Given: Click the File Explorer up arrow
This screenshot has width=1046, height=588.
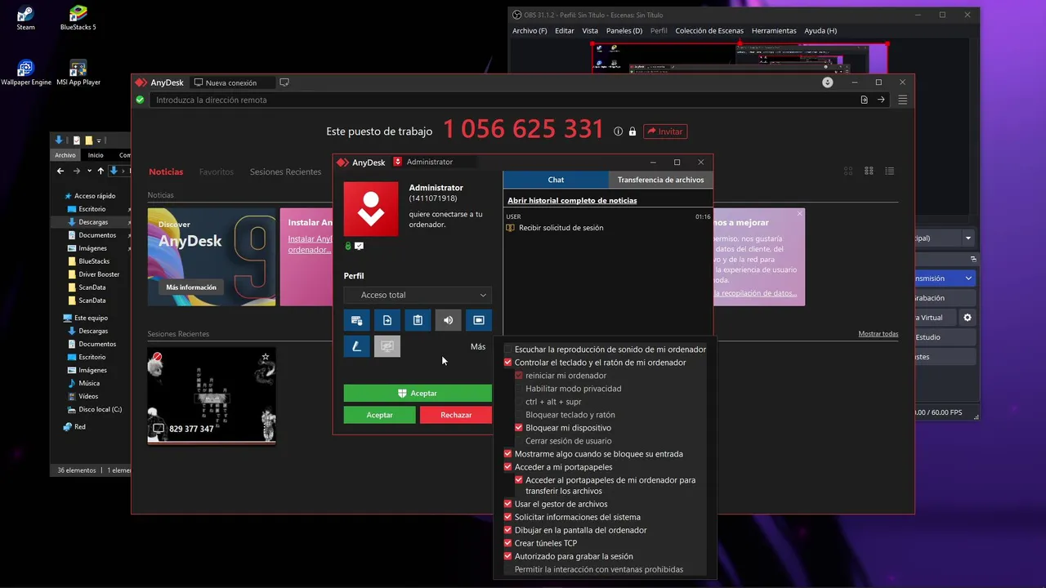Looking at the screenshot, I should click(101, 171).
